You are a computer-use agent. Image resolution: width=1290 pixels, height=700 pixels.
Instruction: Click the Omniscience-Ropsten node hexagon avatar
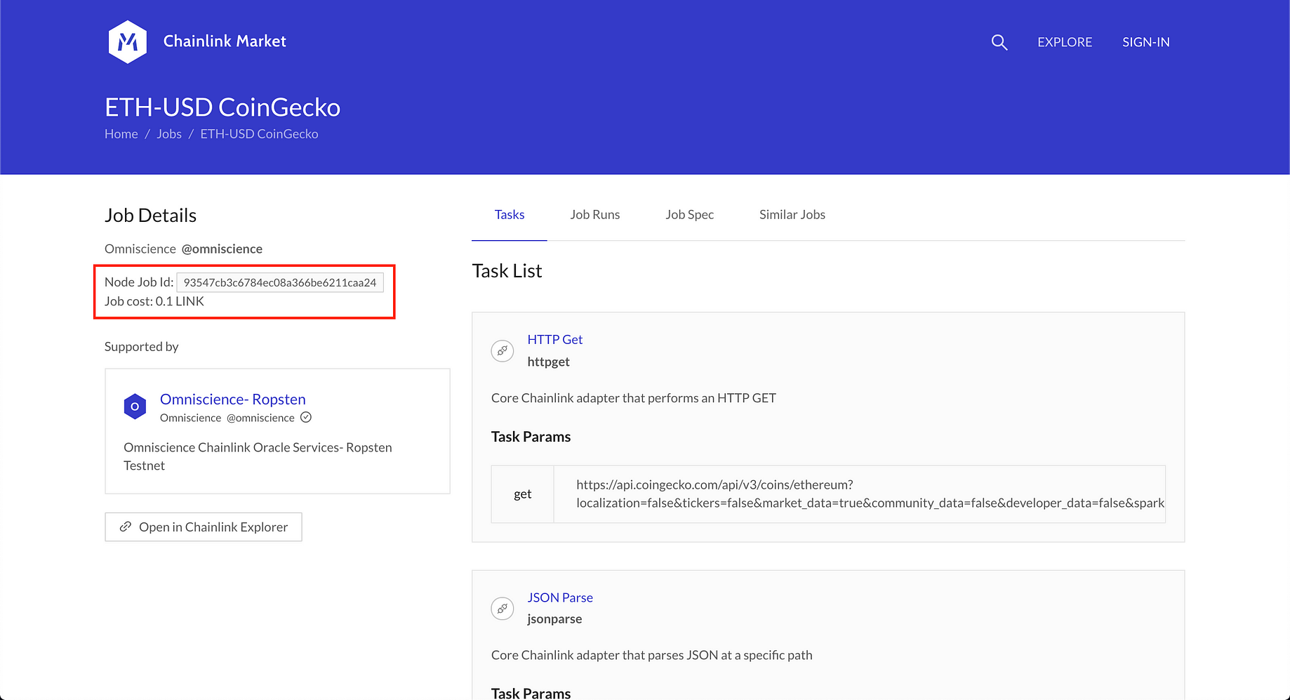pos(135,407)
